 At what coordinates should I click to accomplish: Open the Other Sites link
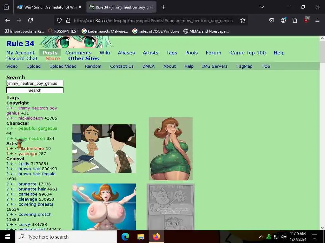[83, 59]
